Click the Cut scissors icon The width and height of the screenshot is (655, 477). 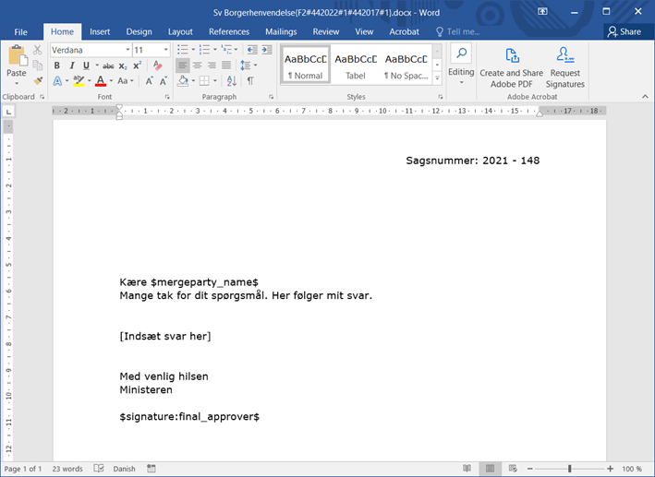pyautogui.click(x=38, y=50)
